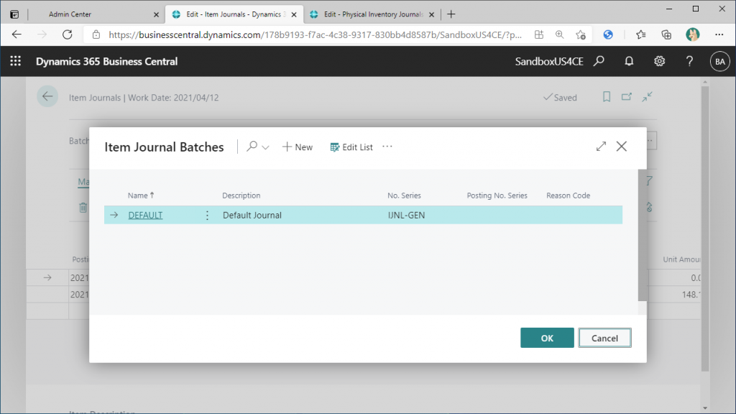Open the apps icon in the address bar

[x=539, y=34]
